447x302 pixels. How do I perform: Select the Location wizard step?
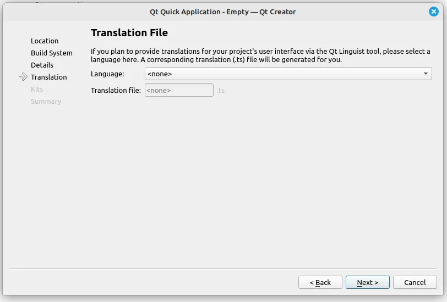click(45, 41)
